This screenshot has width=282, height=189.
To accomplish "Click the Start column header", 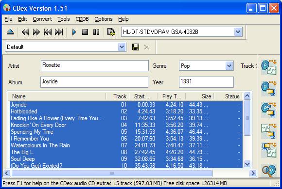I will pos(143,96).
